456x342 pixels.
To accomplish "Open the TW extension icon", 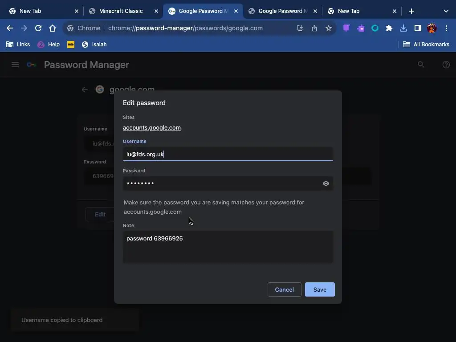I will click(361, 28).
